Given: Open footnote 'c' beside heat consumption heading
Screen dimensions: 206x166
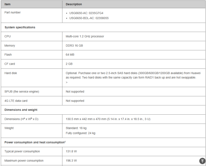Looking at the screenshot, I should point(65,142).
